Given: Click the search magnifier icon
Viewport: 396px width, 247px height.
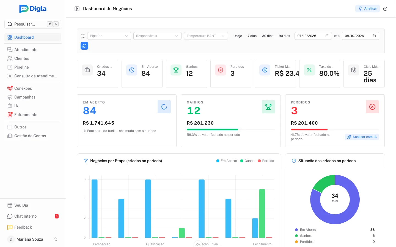Looking at the screenshot, I should click(x=10, y=24).
